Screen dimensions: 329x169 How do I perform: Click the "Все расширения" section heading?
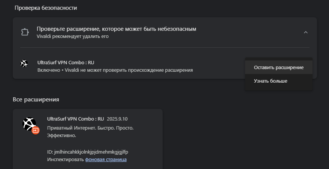coord(36,100)
